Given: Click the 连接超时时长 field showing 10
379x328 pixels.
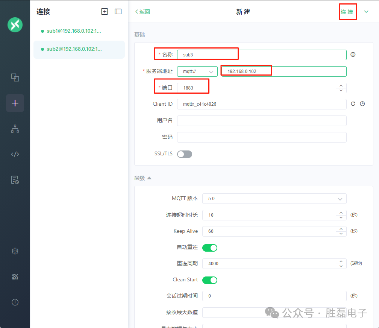Looking at the screenshot, I should [269, 215].
